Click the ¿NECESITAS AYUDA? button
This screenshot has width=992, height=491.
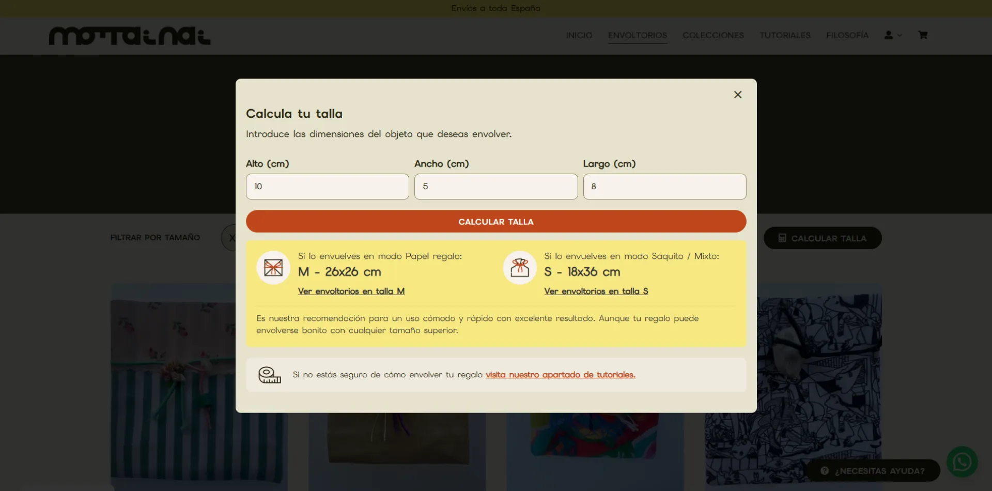[873, 471]
